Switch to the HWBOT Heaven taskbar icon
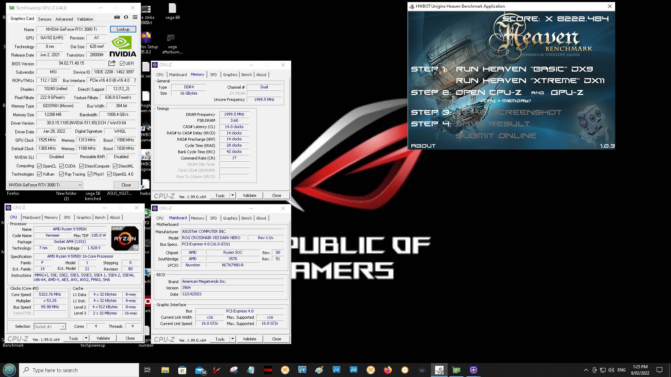 pos(439,370)
